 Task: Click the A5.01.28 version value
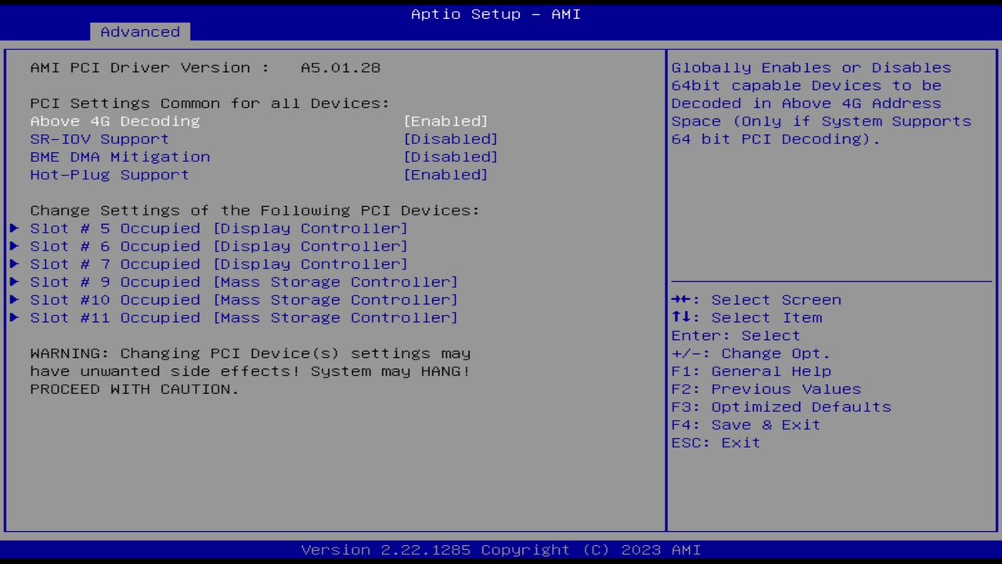point(341,68)
